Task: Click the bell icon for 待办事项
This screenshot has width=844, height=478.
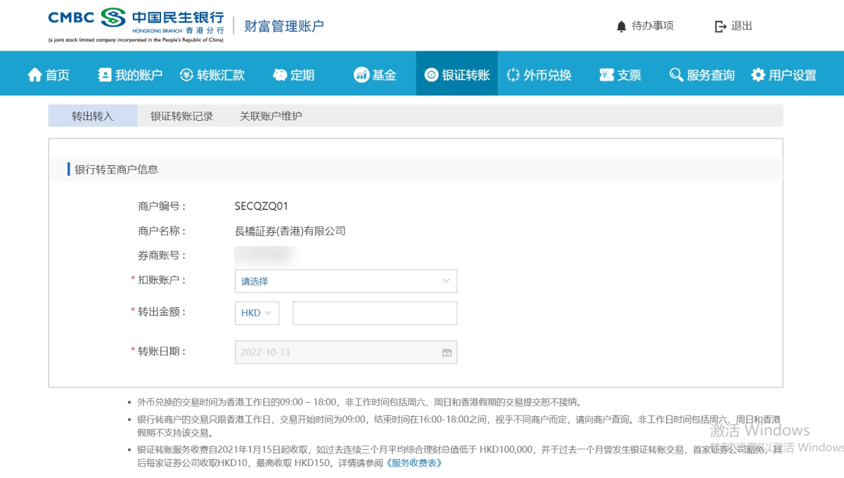Action: tap(621, 27)
